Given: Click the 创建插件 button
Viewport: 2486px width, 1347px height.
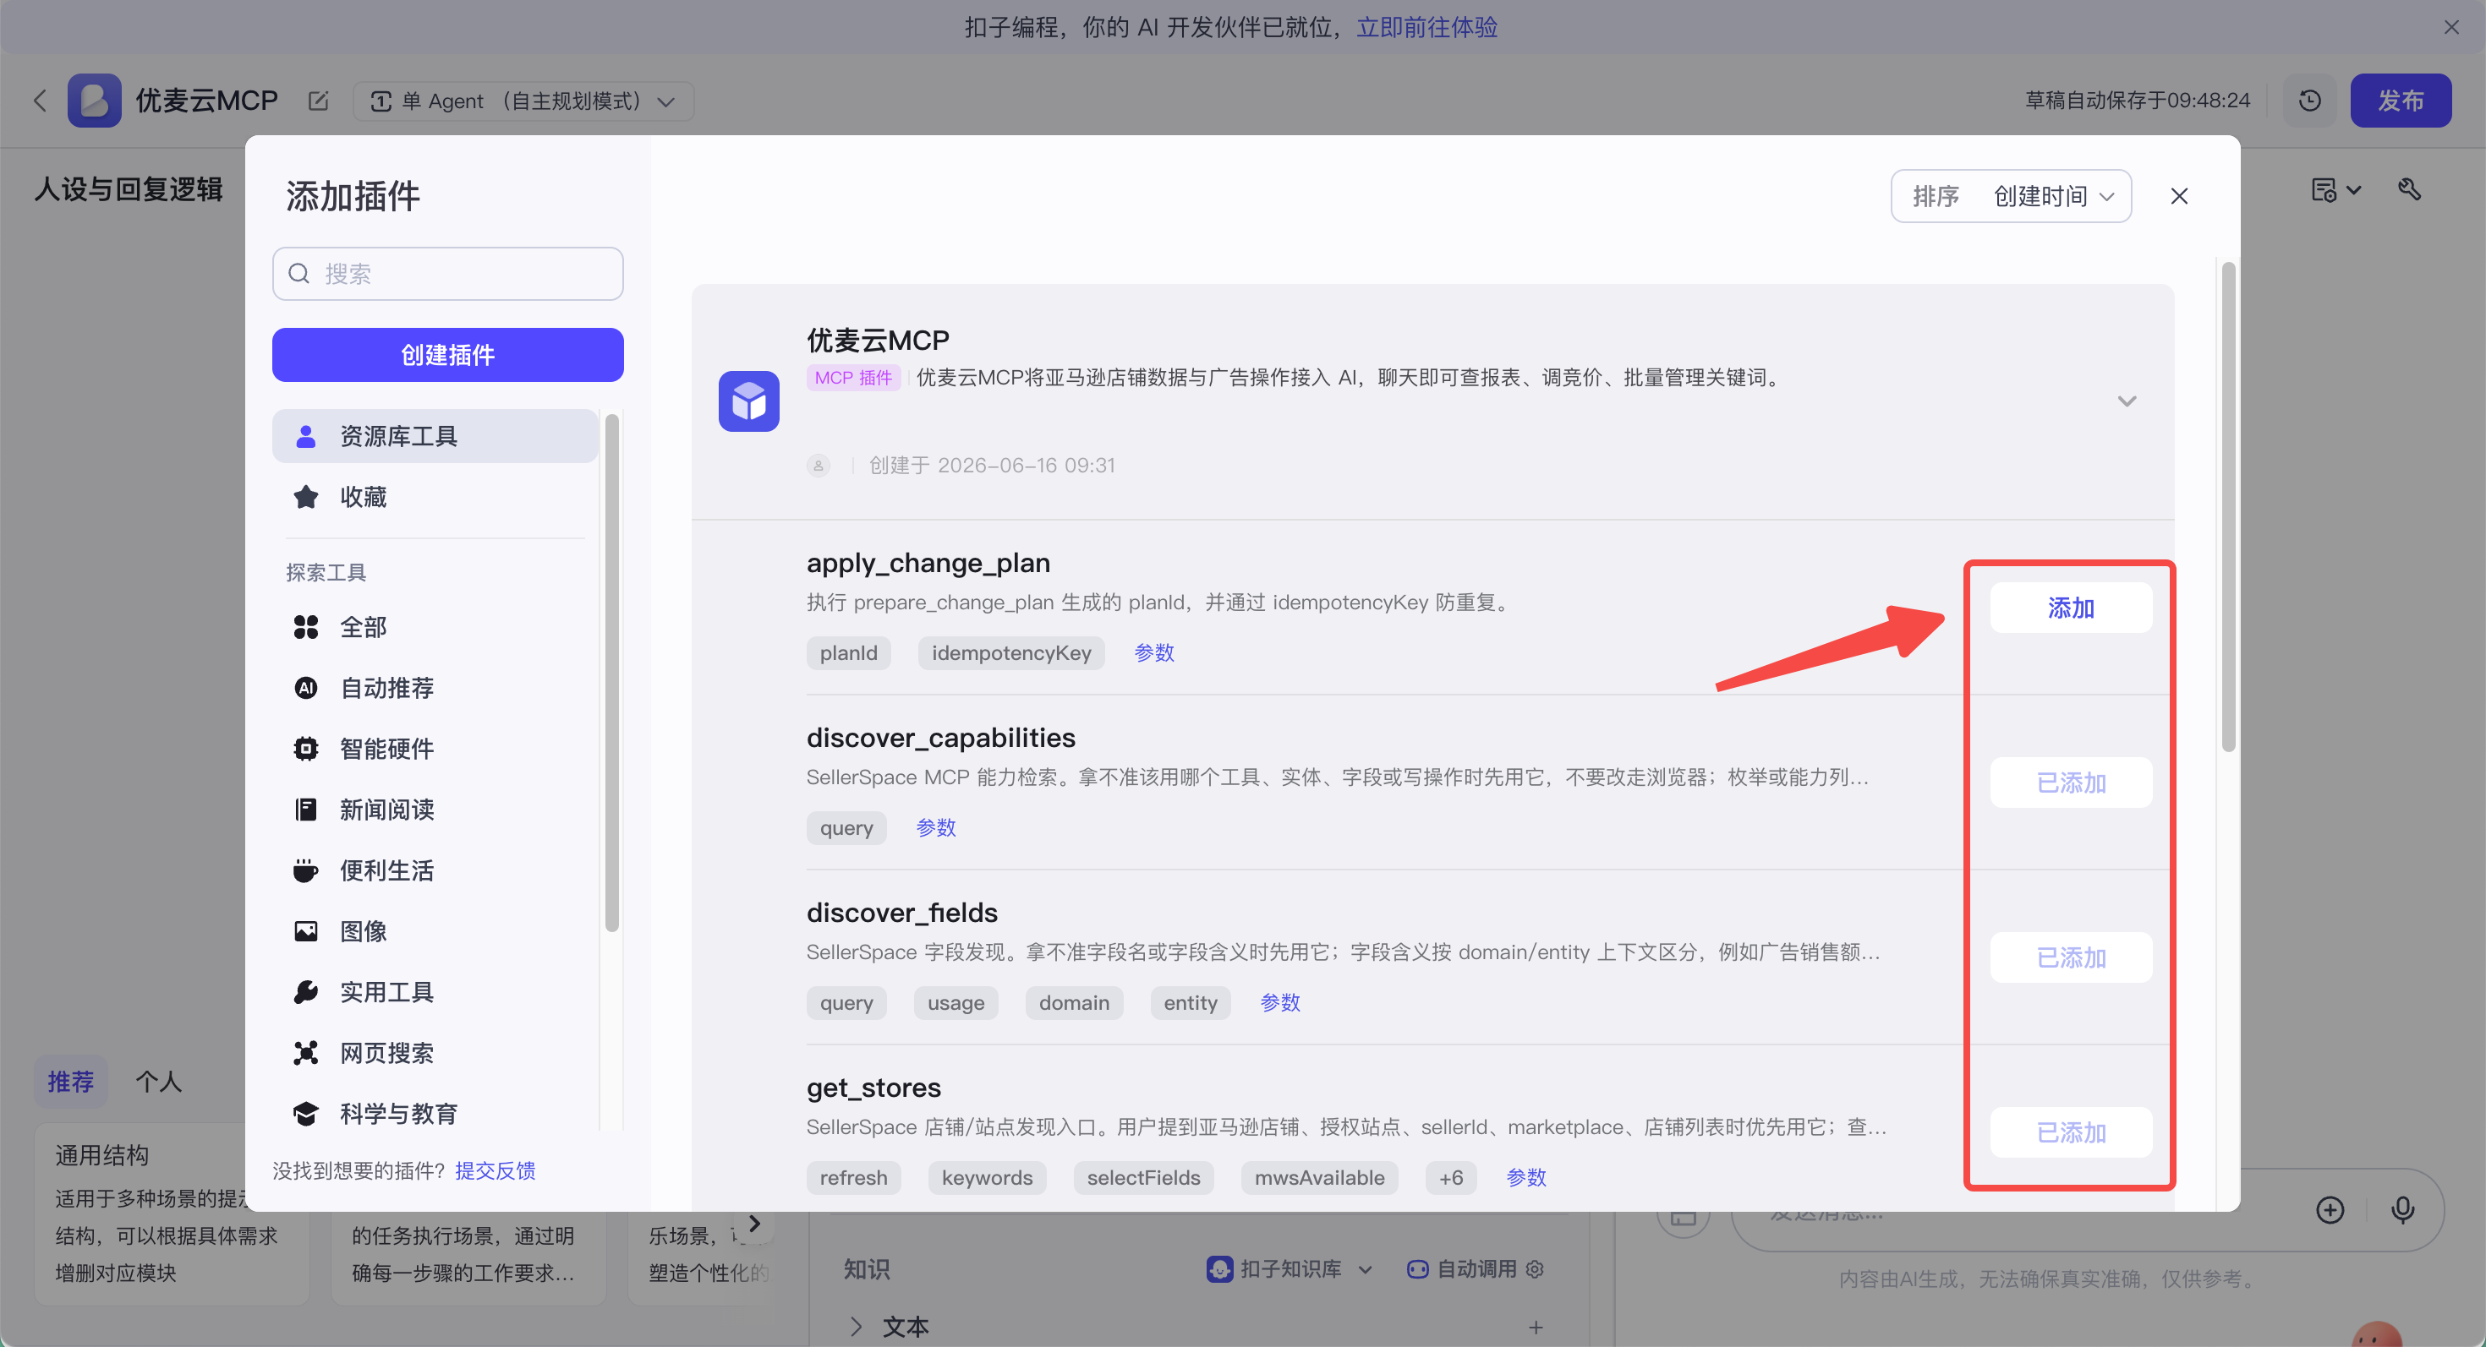Looking at the screenshot, I should point(448,355).
